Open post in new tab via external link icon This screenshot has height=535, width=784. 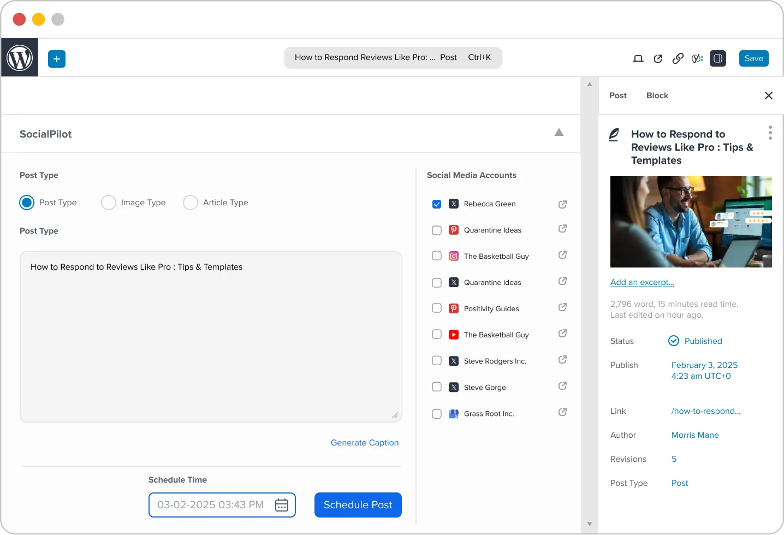click(x=658, y=58)
